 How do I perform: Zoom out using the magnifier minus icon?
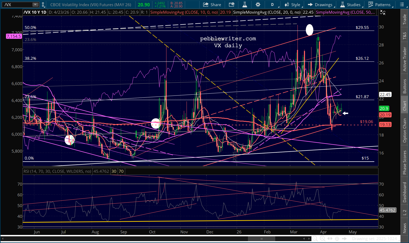[315, 239]
